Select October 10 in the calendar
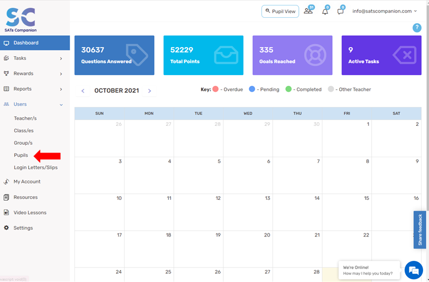 coord(99,212)
